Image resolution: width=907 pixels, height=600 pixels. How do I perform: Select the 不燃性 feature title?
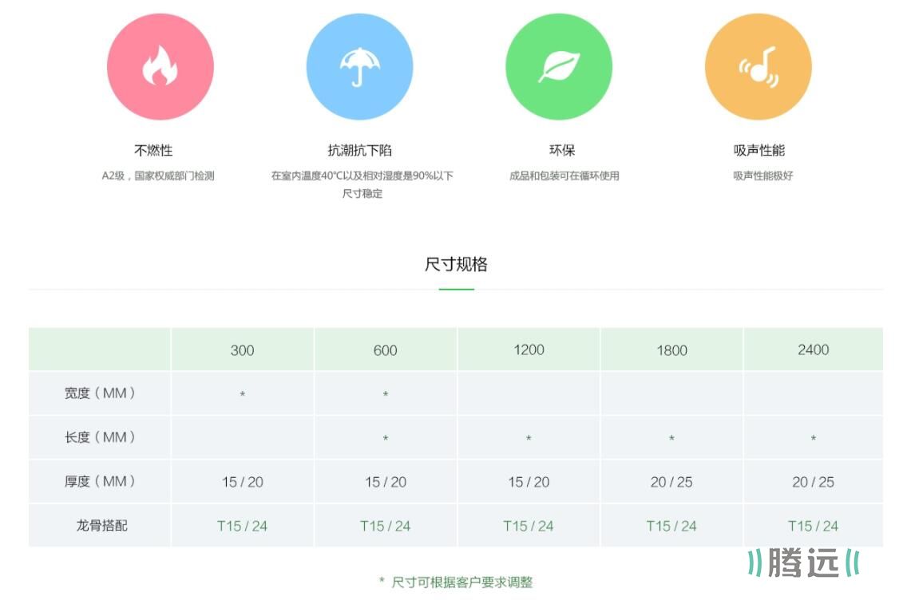153,150
